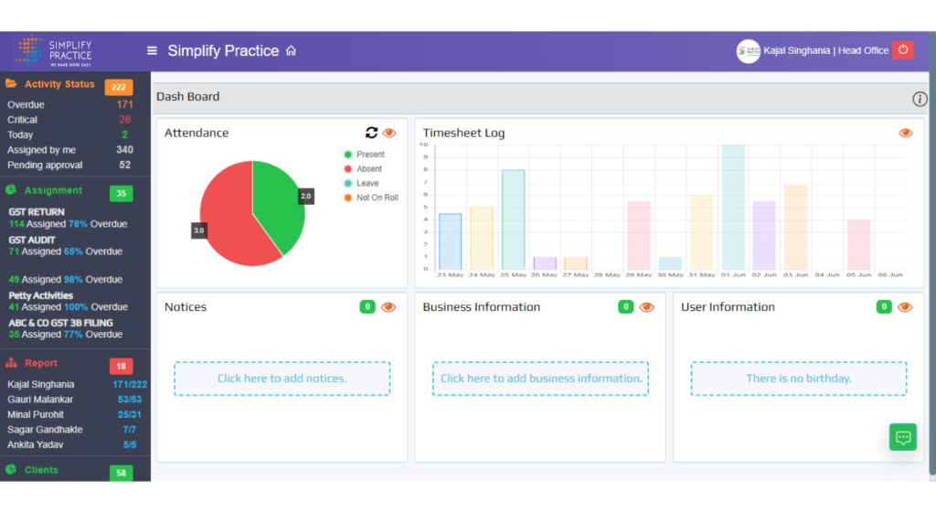This screenshot has height=513, width=936.
Task: Click the red power logout button
Action: [x=903, y=50]
